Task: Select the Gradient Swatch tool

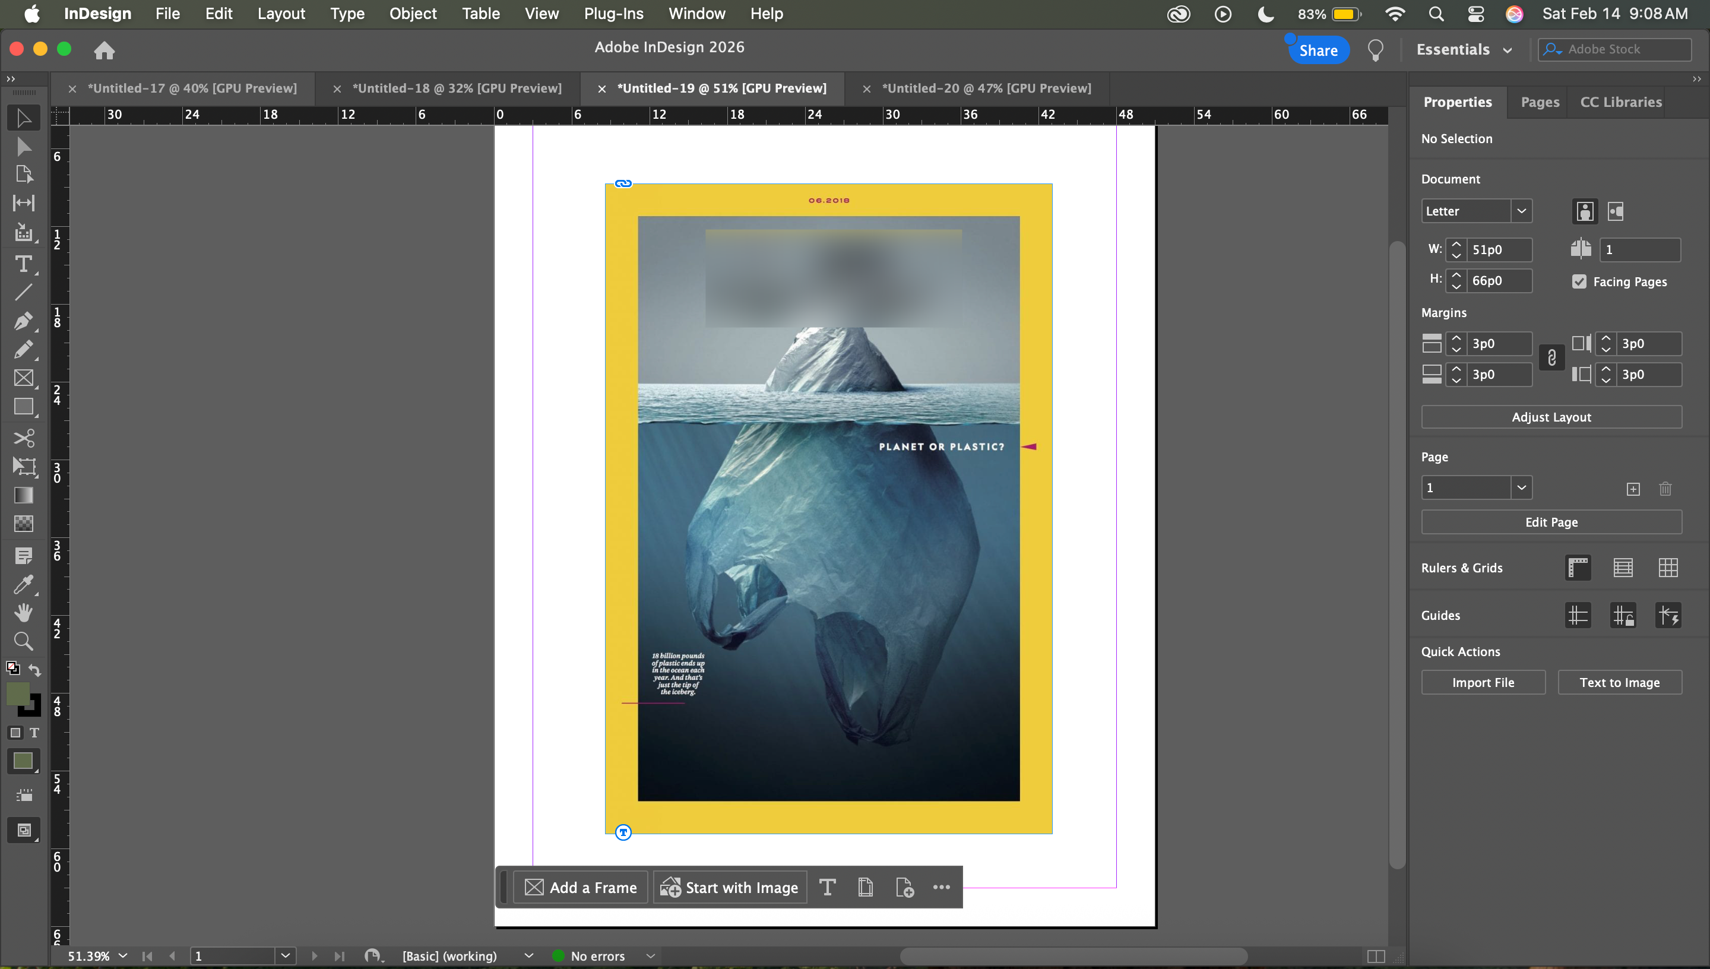Action: [23, 495]
